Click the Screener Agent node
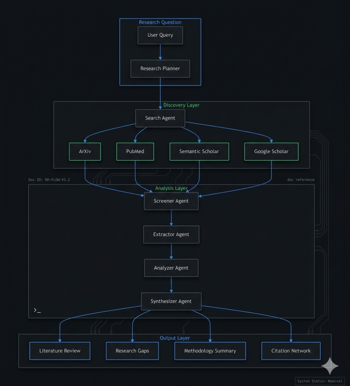 (171, 201)
